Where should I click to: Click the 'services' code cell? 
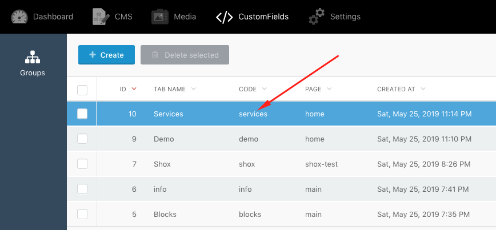[x=253, y=114]
